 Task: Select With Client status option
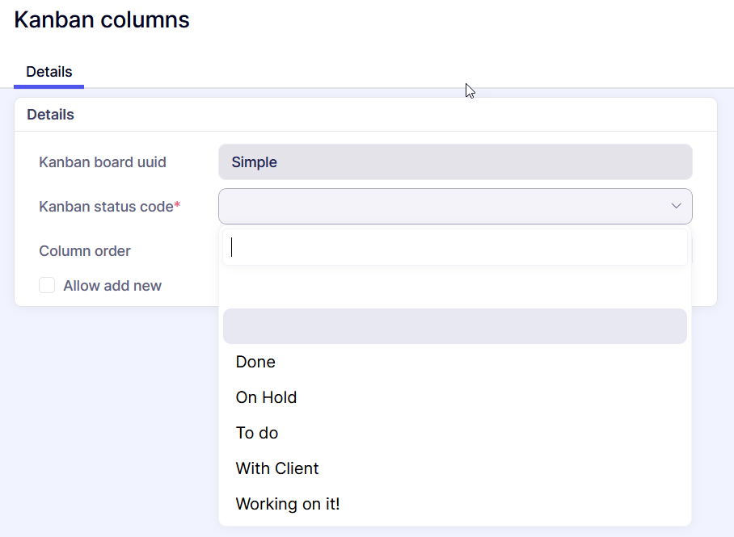click(x=277, y=468)
